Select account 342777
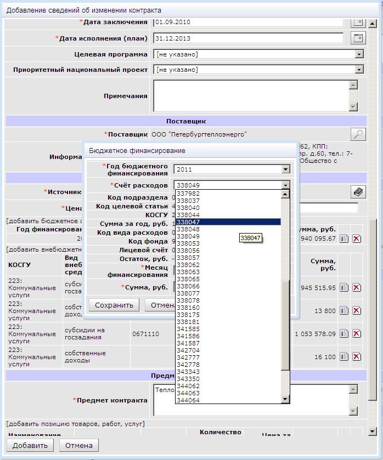The height and width of the screenshot is (460, 383). 228,357
